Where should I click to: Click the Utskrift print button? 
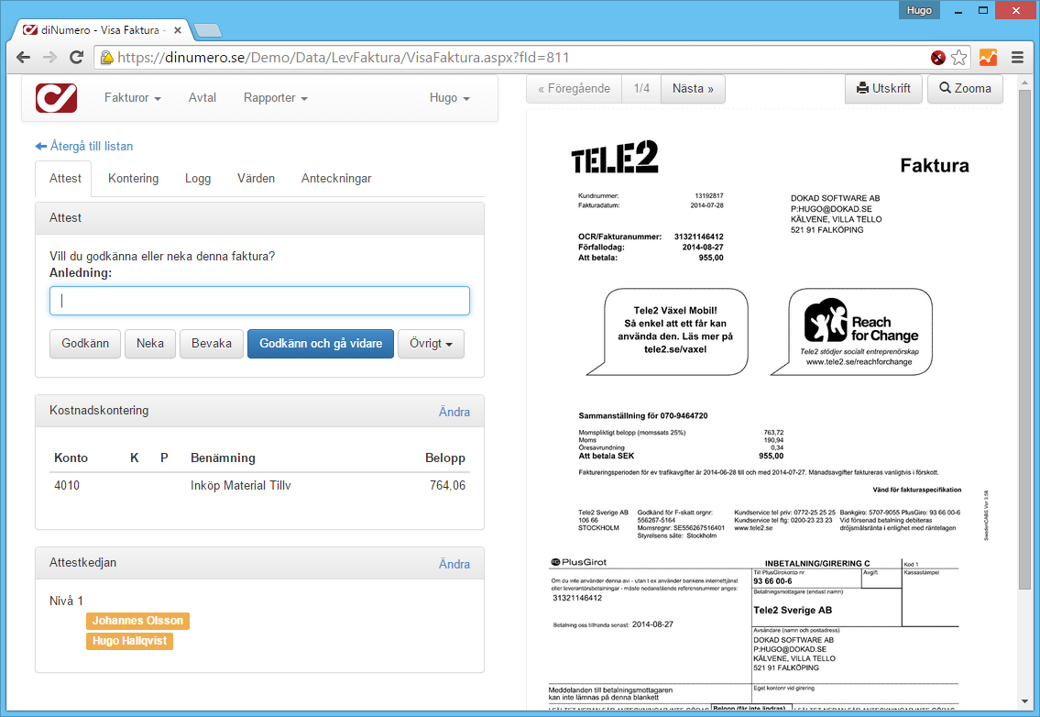(883, 88)
